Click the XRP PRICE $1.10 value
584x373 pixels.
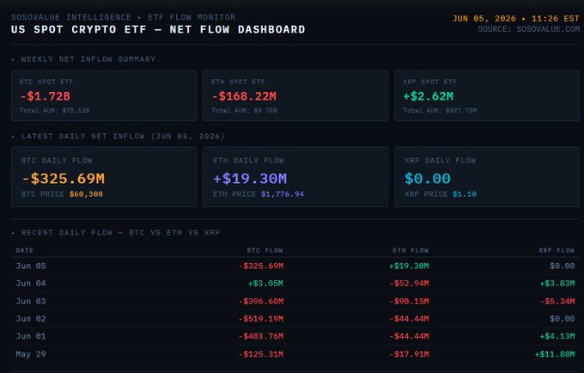(x=465, y=194)
